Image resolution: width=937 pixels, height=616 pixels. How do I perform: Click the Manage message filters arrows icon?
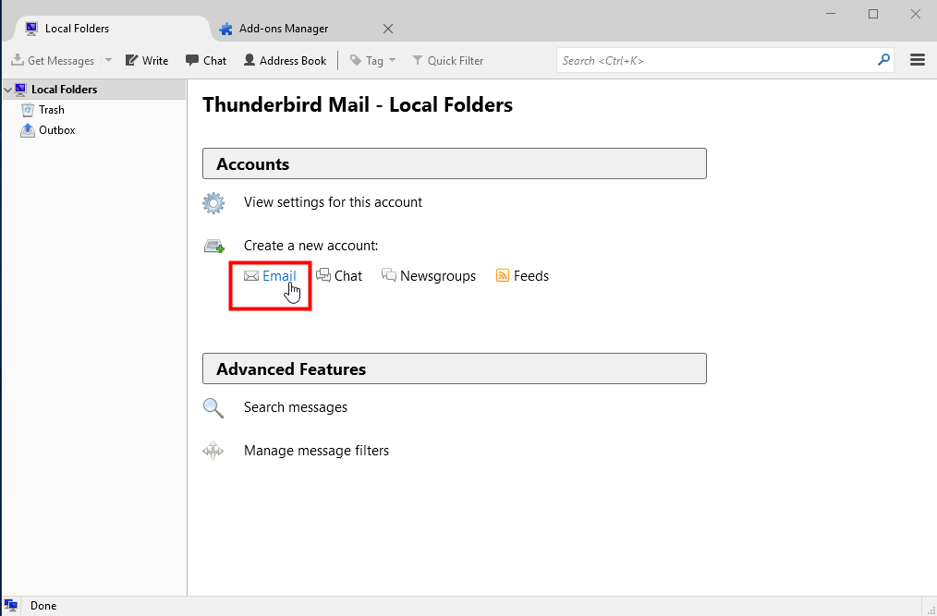pyautogui.click(x=213, y=451)
